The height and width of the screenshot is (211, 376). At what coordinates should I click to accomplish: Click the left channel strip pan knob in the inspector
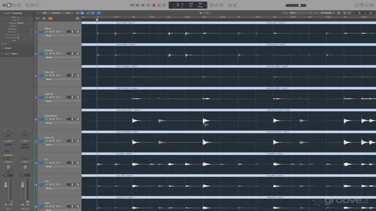(8, 166)
